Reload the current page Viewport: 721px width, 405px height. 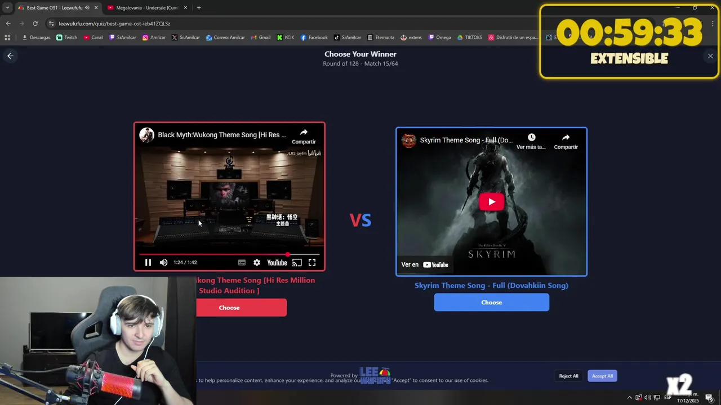pos(35,24)
